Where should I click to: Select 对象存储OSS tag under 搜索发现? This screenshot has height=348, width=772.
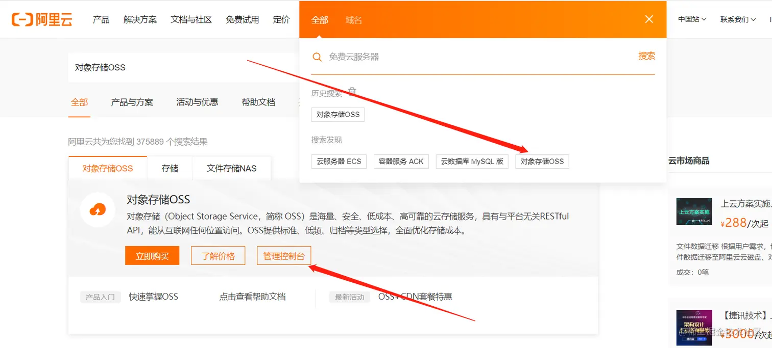tap(542, 162)
